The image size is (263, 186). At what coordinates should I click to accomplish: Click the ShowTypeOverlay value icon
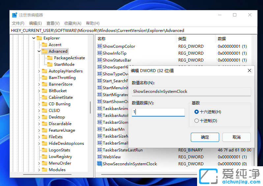100,74
